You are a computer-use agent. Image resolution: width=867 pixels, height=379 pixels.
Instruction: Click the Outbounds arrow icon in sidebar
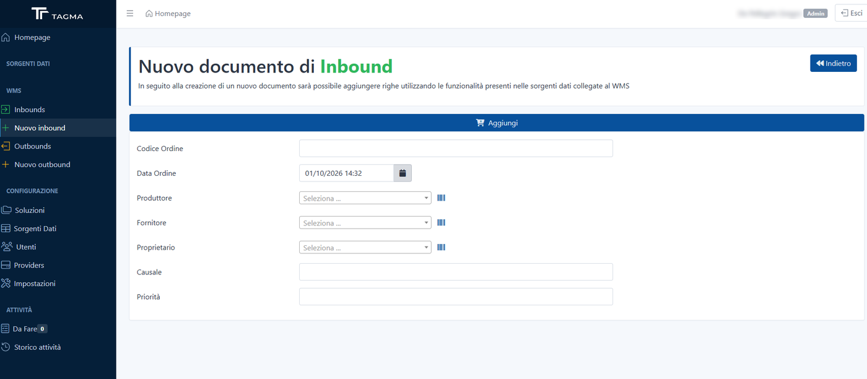click(x=6, y=146)
